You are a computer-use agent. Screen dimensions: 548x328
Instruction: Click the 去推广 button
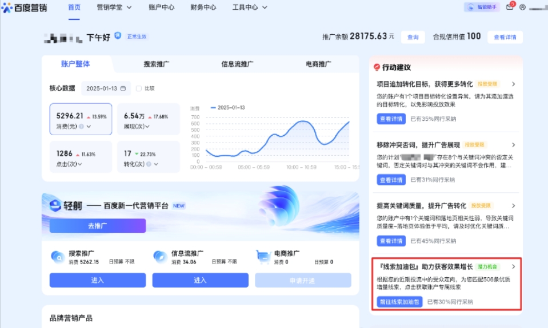pyautogui.click(x=98, y=226)
